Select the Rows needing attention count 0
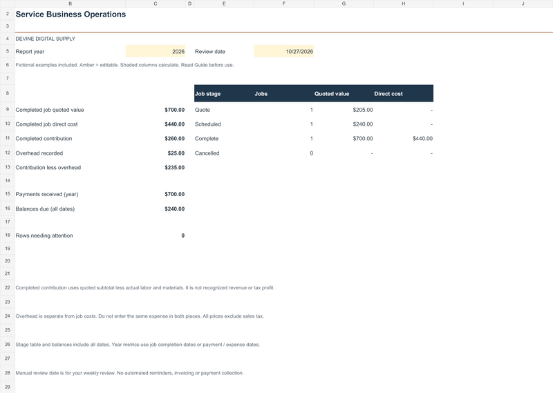Image resolution: width=553 pixels, height=393 pixels. (x=155, y=236)
